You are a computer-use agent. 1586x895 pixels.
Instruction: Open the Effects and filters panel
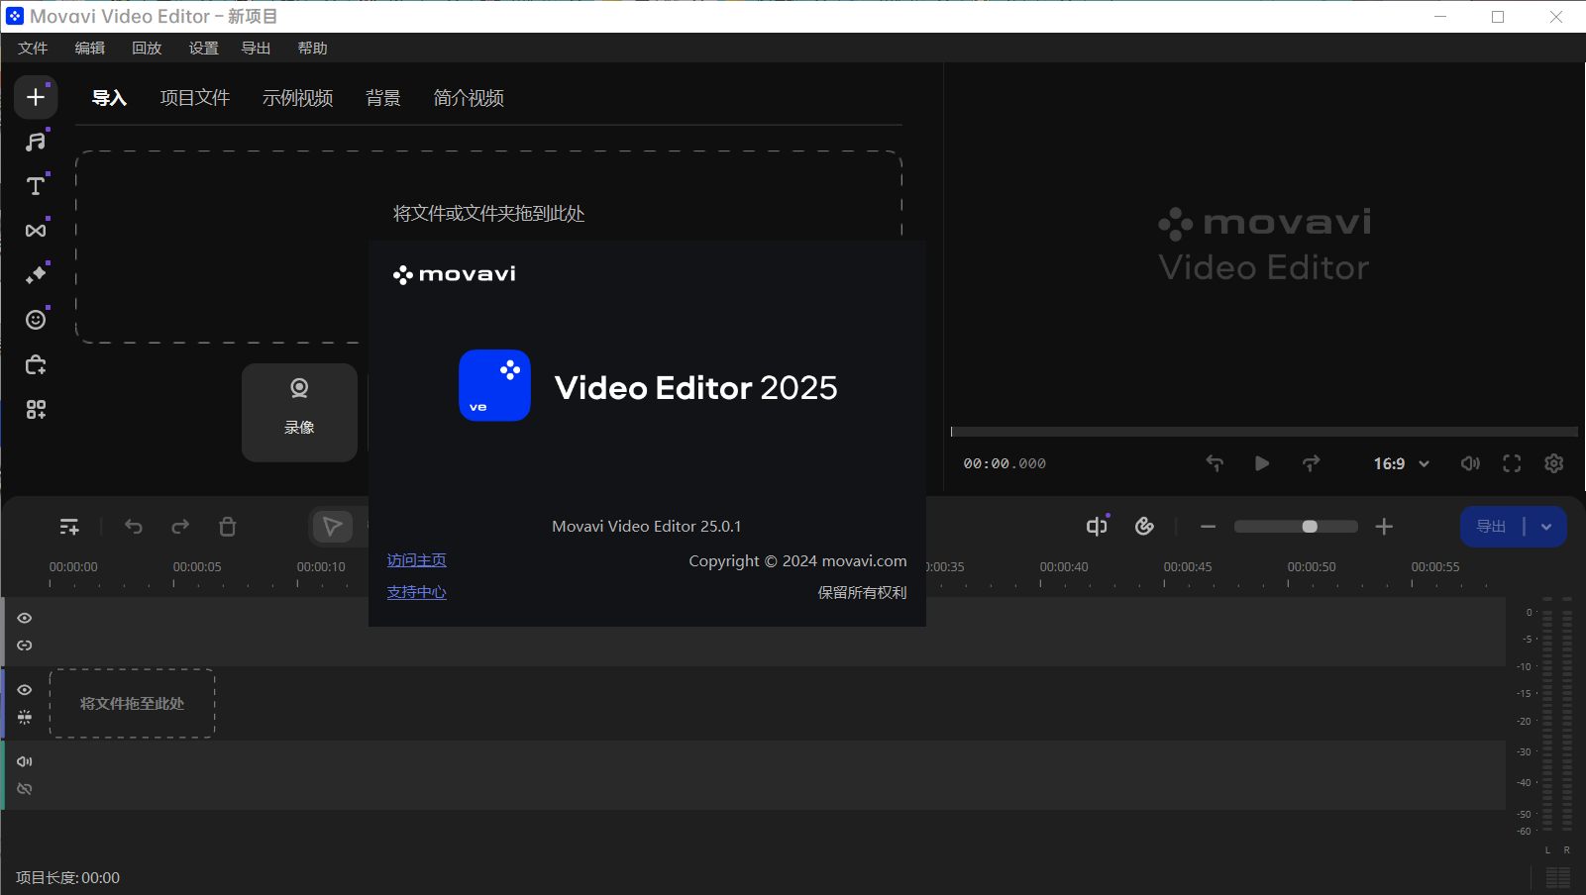tap(36, 275)
